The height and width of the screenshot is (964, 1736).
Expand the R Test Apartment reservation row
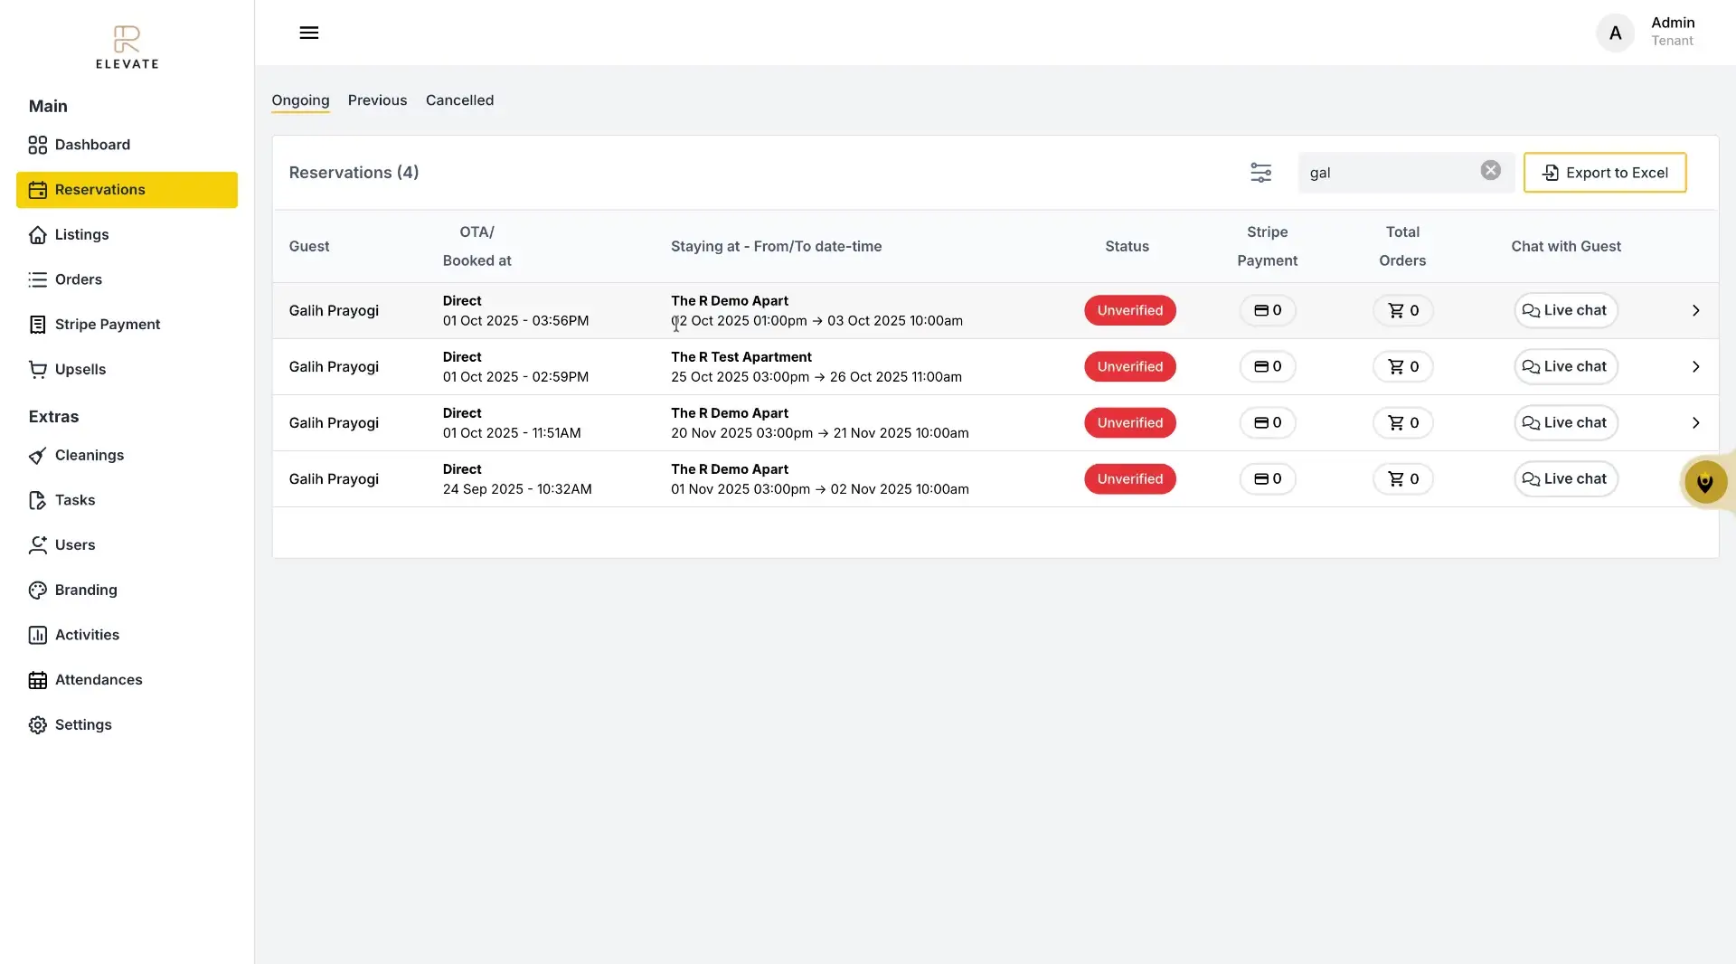click(x=1695, y=366)
